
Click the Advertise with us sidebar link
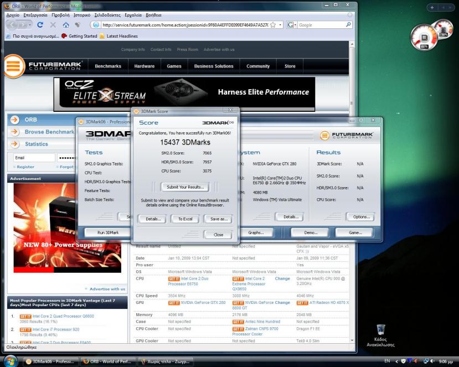(x=107, y=289)
